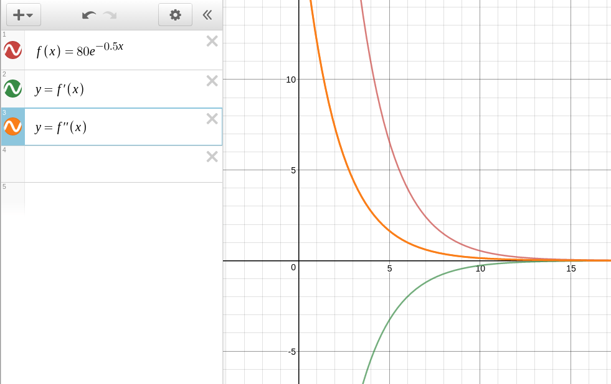The image size is (611, 384).
Task: Click y-axis label 10 on graph
Action: click(x=291, y=80)
